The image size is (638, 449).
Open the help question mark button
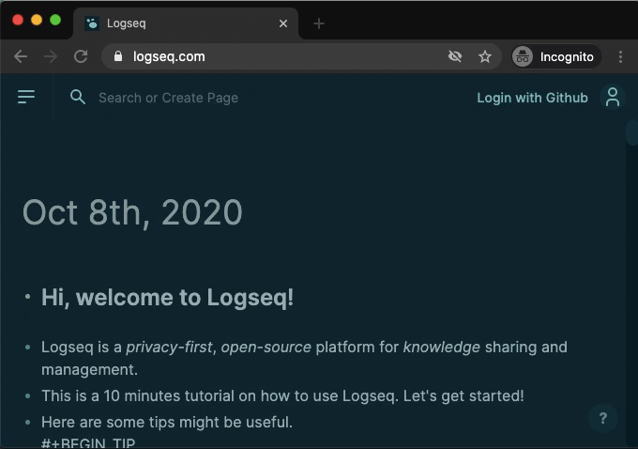click(603, 418)
